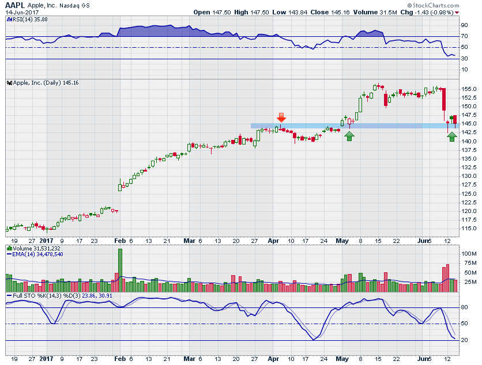Image resolution: width=482 pixels, height=365 pixels.
Task: Click the tallest red volume bar in June
Action: click(x=447, y=278)
